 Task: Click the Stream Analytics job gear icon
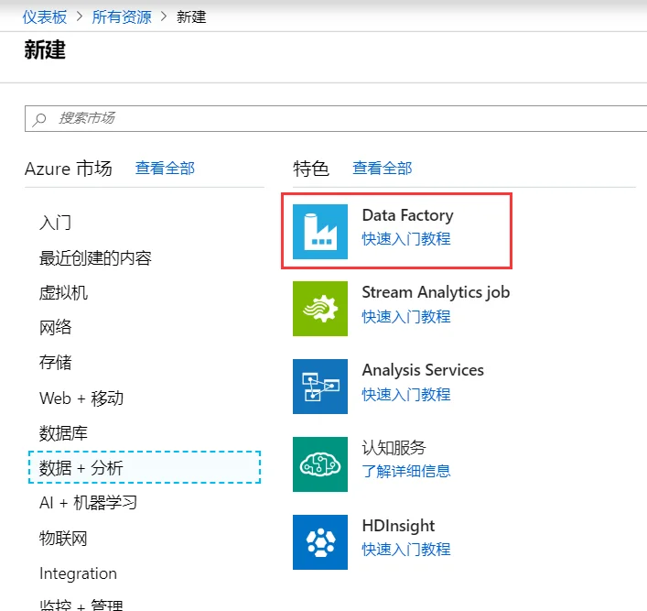320,309
